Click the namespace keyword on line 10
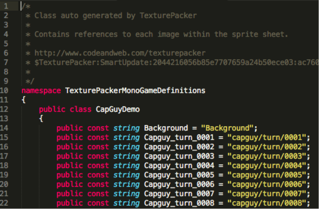The image size is (319, 209). tap(41, 91)
